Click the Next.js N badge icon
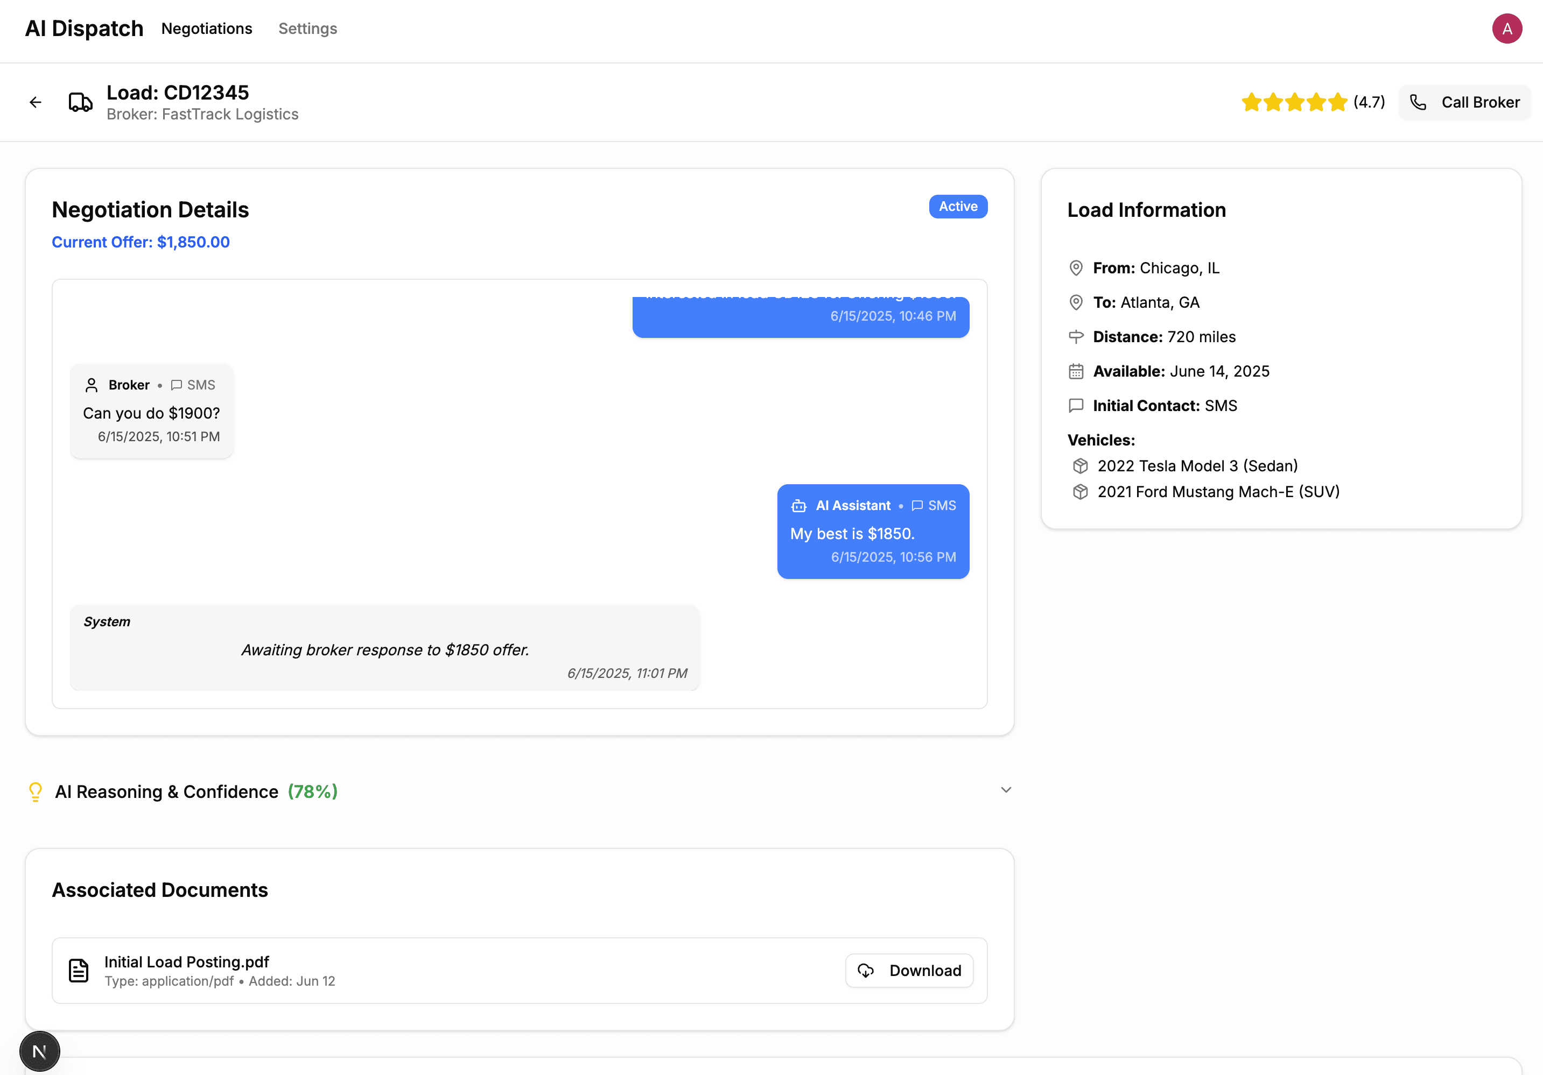Image resolution: width=1543 pixels, height=1075 pixels. pyautogui.click(x=40, y=1051)
